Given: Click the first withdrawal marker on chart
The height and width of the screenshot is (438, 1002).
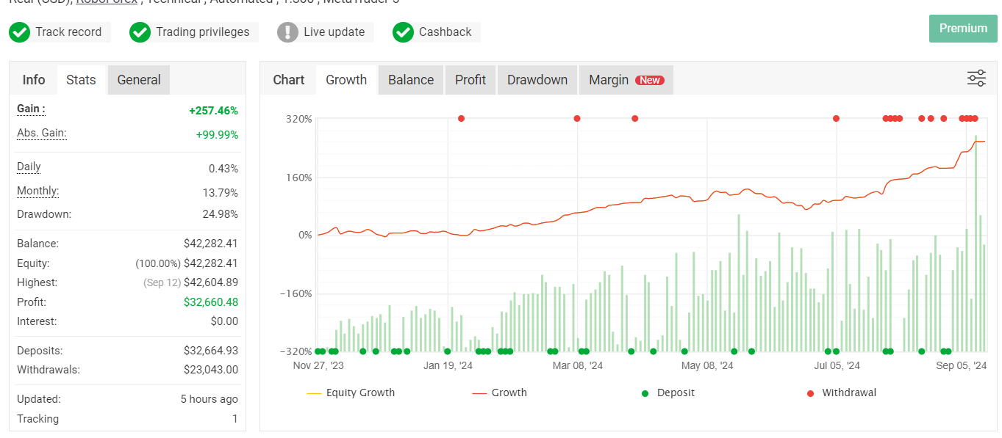Looking at the screenshot, I should point(461,118).
